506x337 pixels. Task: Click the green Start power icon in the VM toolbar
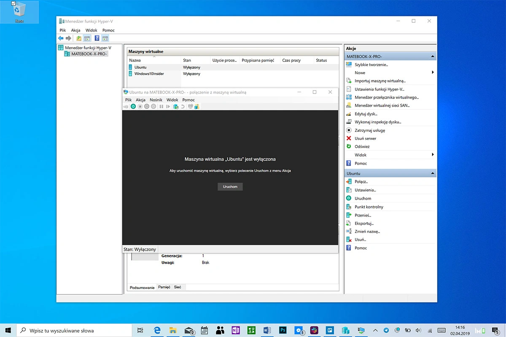point(133,107)
